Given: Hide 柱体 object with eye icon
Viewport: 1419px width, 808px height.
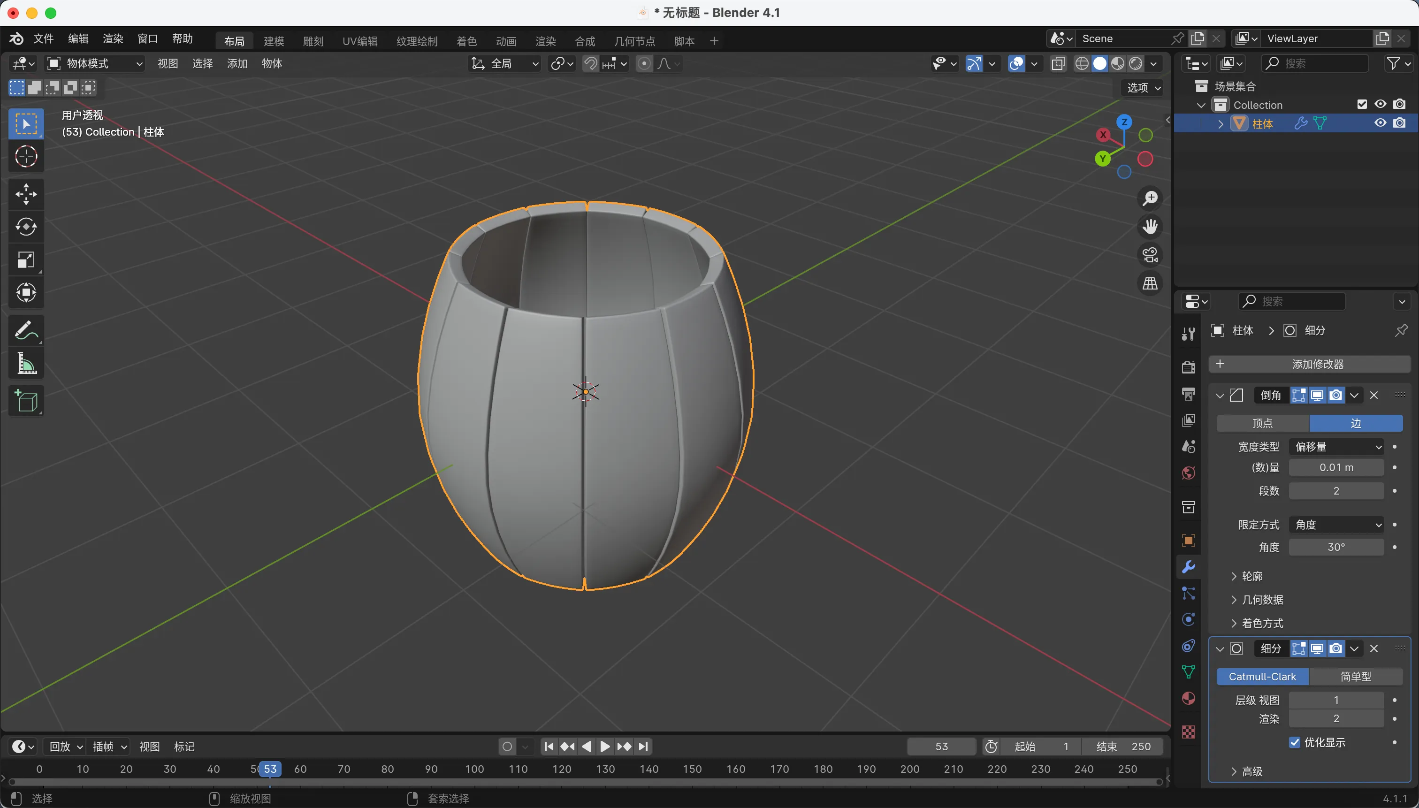Looking at the screenshot, I should pos(1380,123).
